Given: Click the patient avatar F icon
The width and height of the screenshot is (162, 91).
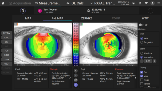Looking at the screenshot, I should (40, 11).
